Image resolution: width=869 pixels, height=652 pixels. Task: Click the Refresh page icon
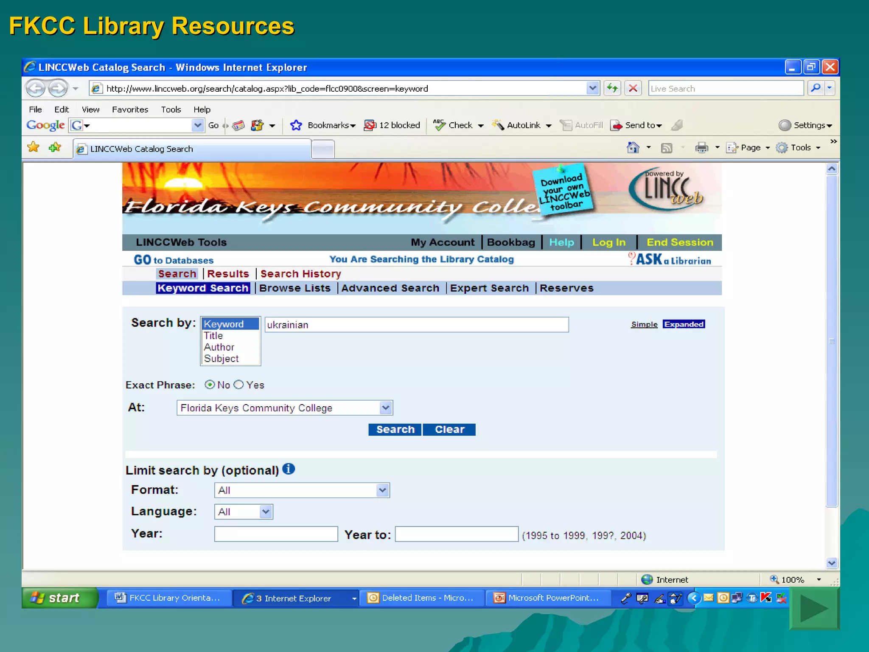[612, 88]
